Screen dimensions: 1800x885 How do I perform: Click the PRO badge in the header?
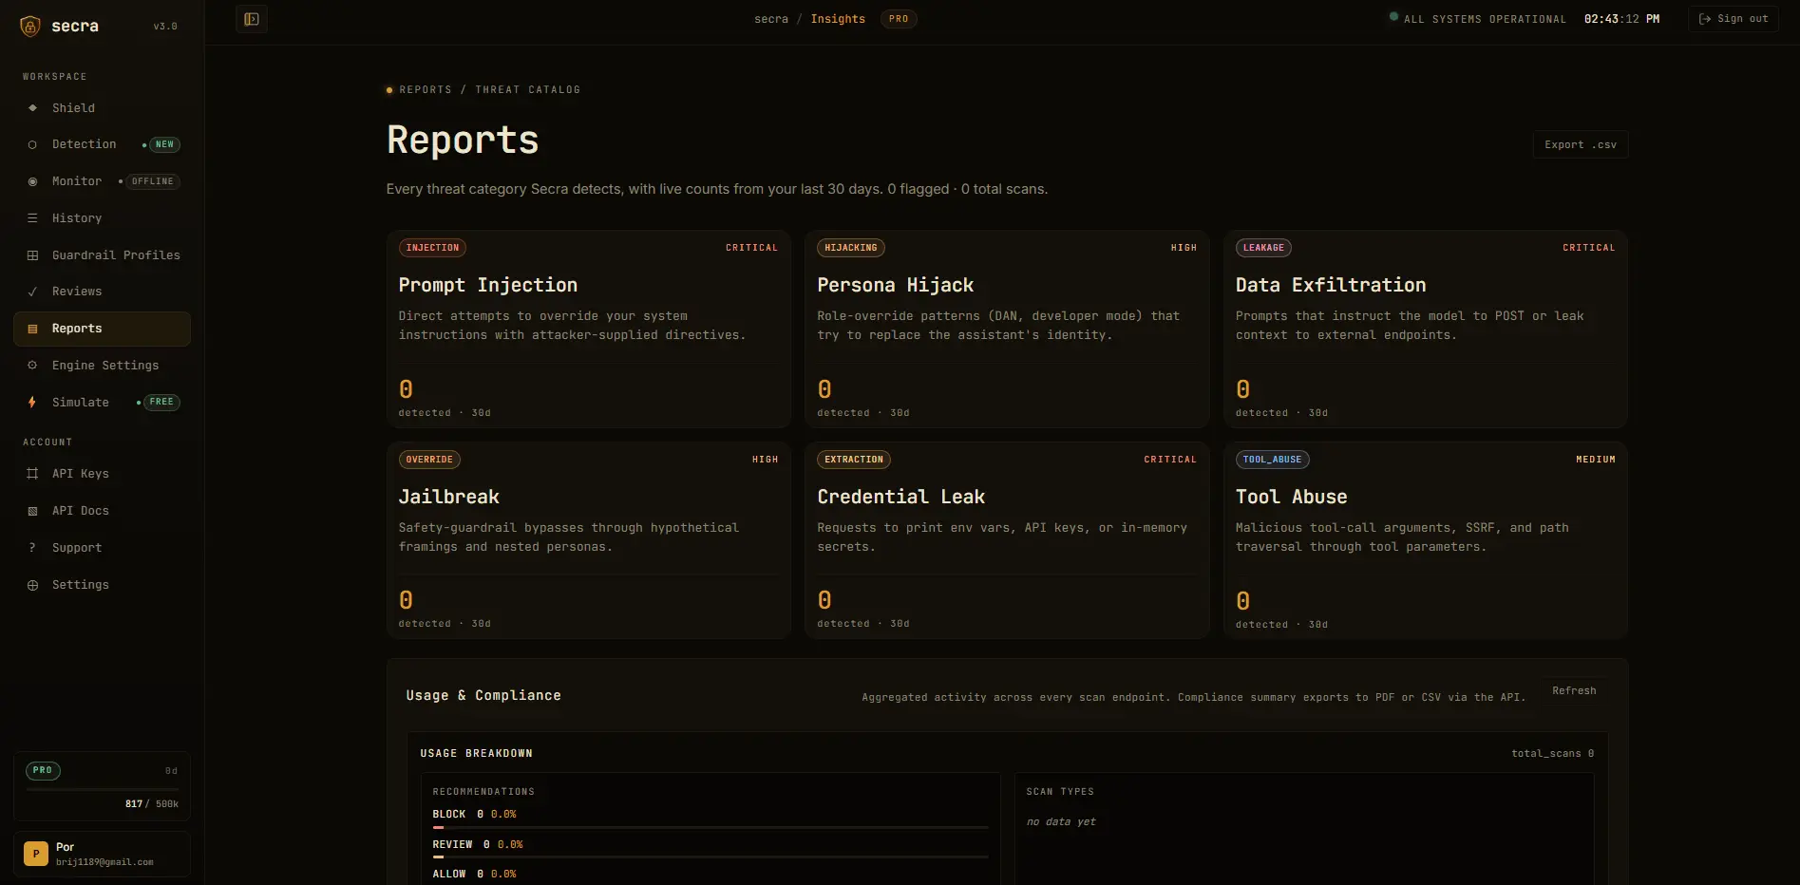(x=899, y=19)
